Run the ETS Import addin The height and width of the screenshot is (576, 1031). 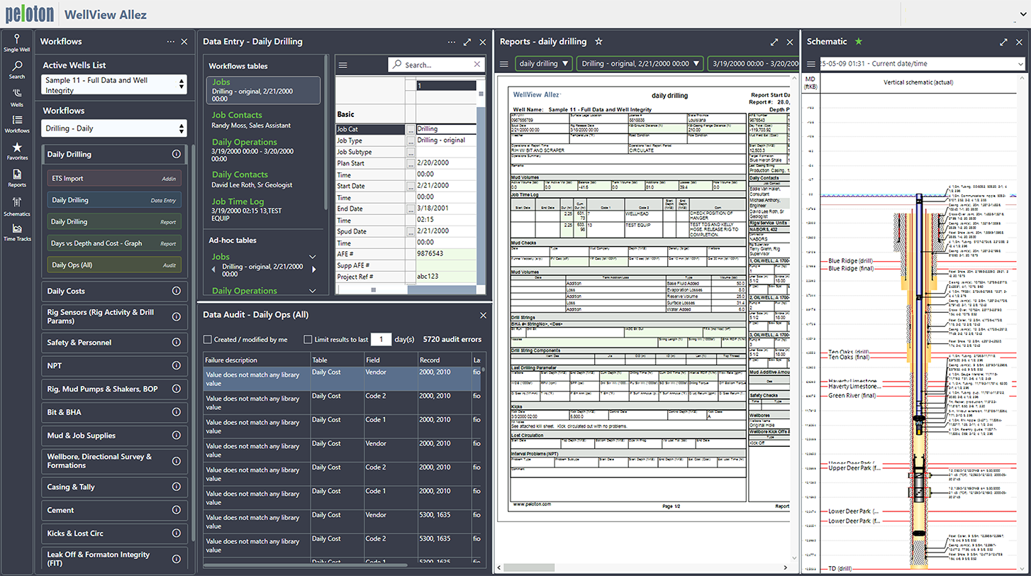[114, 177]
